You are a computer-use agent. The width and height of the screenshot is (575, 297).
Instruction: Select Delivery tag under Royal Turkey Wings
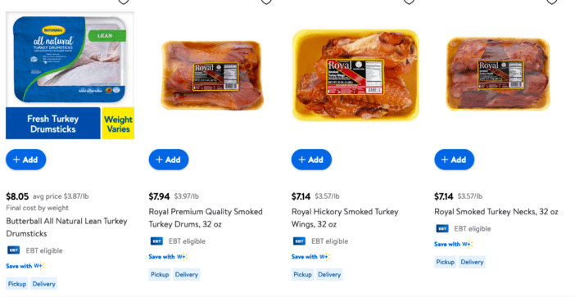click(329, 275)
